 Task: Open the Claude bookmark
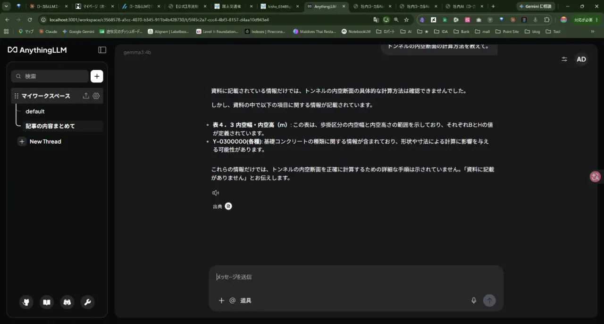tap(48, 32)
